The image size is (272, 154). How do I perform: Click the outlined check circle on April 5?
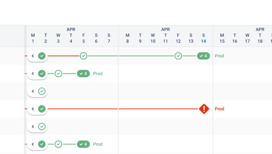click(83, 56)
